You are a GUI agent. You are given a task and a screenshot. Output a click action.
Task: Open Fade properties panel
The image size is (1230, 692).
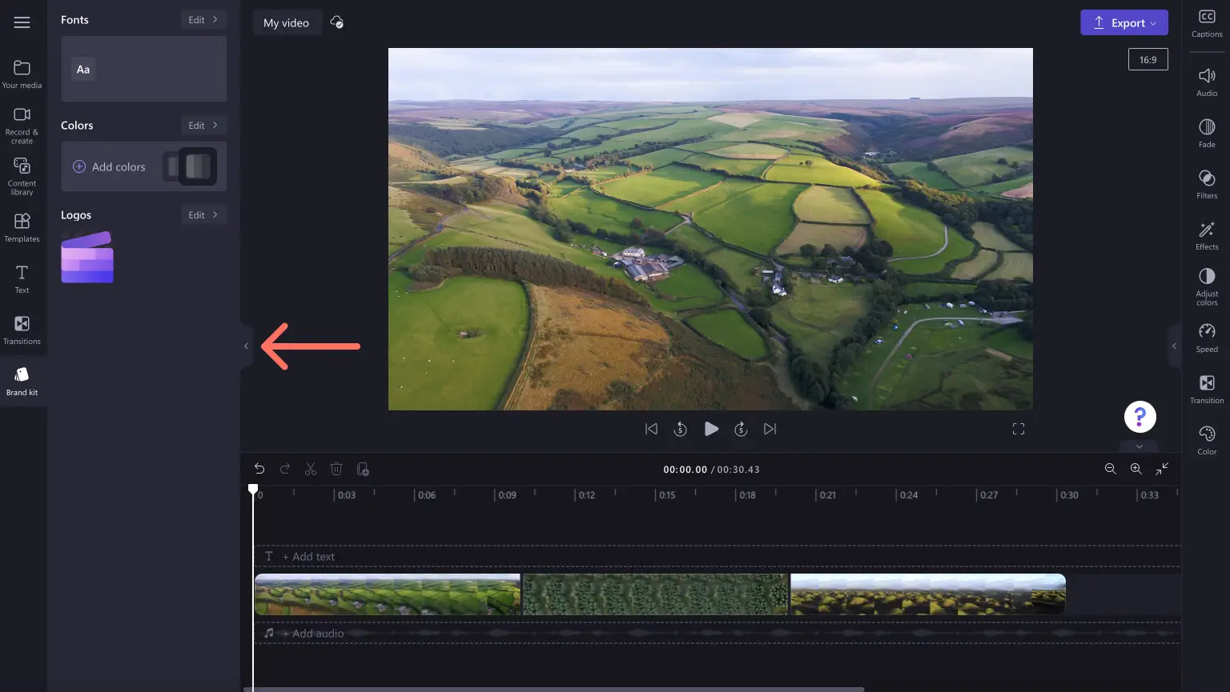click(1207, 133)
